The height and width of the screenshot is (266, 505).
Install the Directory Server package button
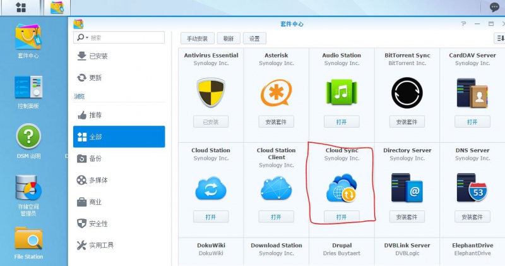pyautogui.click(x=407, y=217)
